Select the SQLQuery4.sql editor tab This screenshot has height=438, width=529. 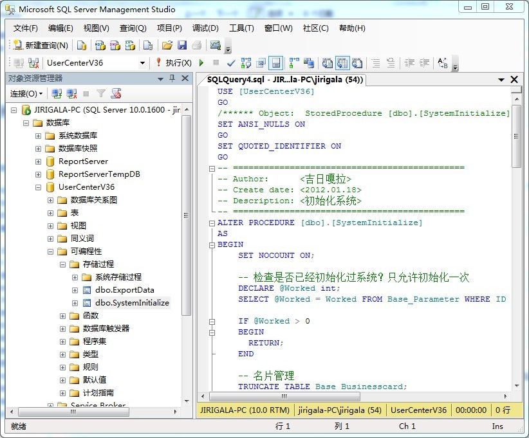click(x=284, y=80)
